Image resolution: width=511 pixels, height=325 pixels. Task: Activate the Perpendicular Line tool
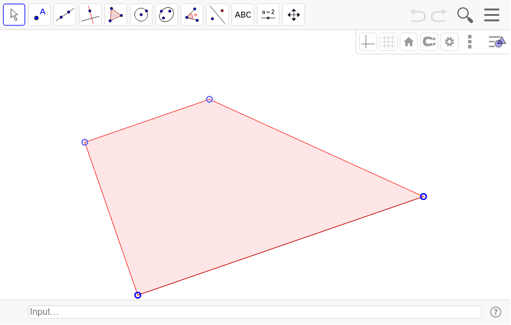(x=90, y=15)
